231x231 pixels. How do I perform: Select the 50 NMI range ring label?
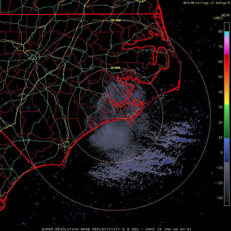tap(115, 68)
